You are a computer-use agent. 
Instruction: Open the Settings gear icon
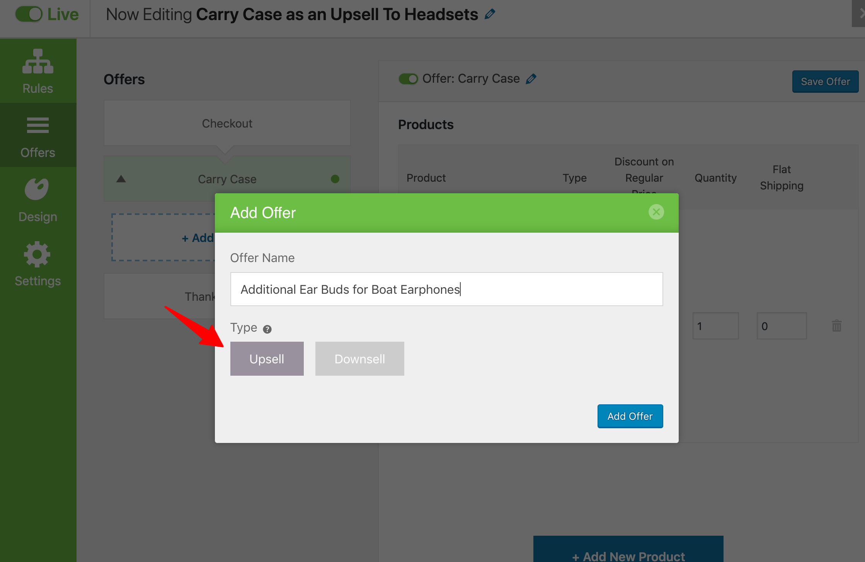pyautogui.click(x=37, y=254)
